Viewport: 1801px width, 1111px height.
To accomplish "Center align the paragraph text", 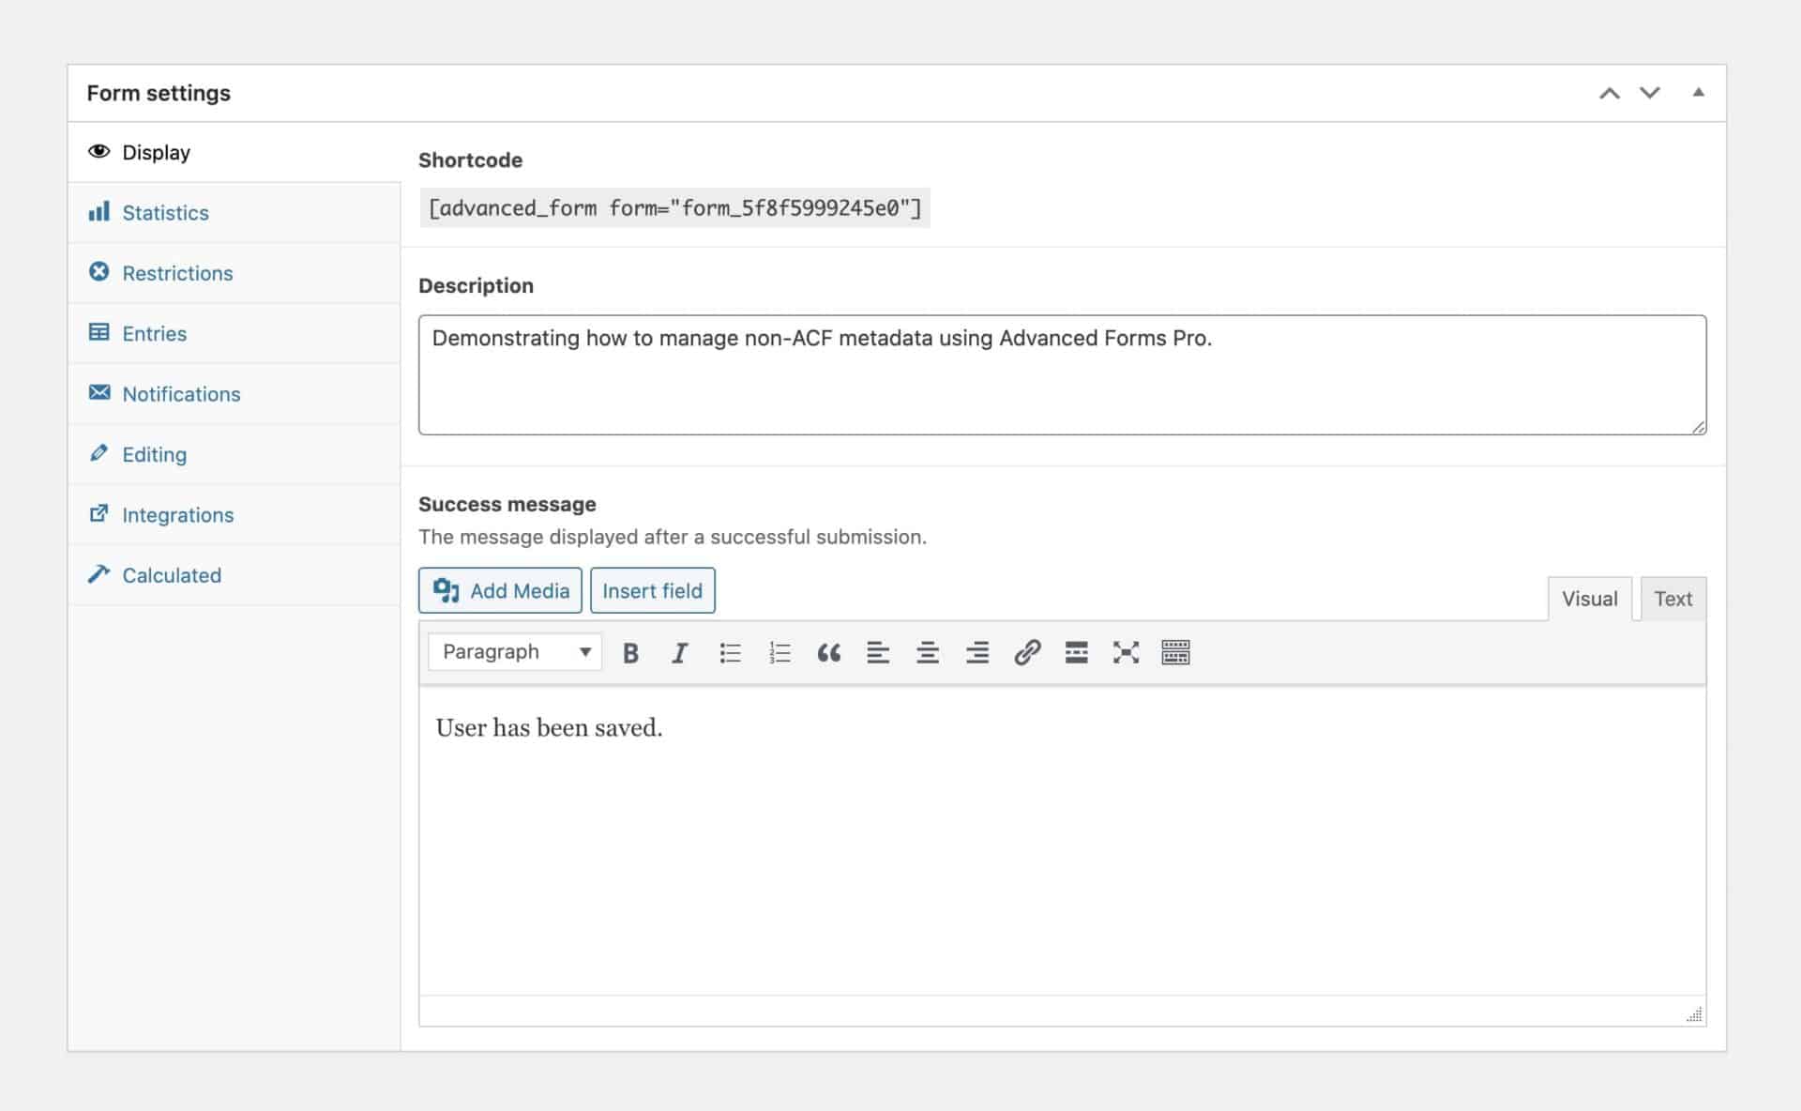I will click(x=928, y=652).
